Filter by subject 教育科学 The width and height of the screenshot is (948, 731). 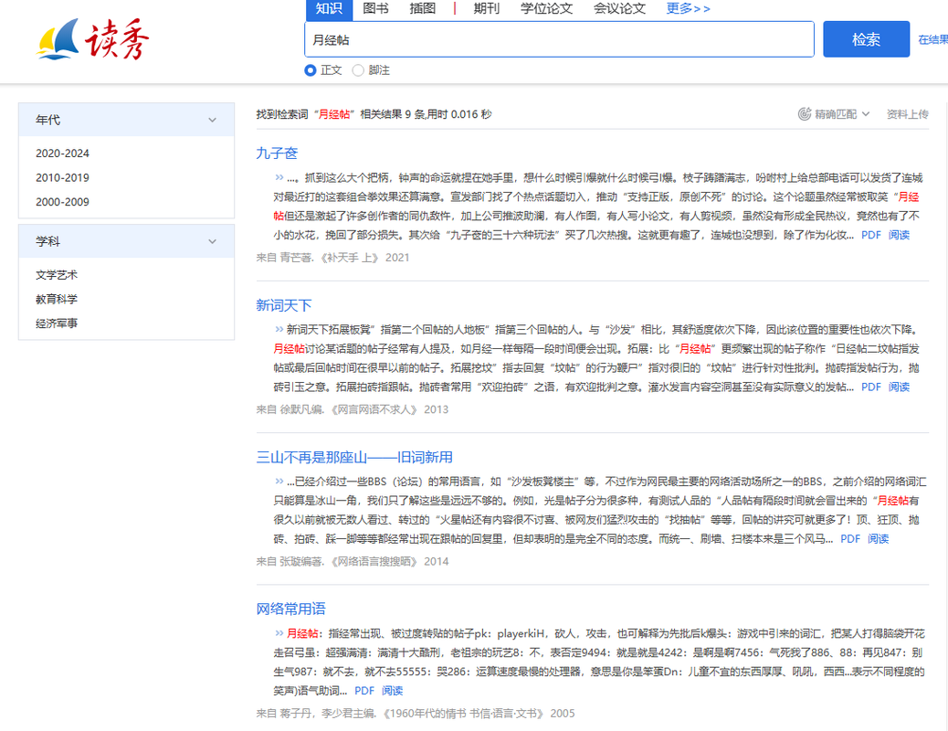click(x=57, y=299)
